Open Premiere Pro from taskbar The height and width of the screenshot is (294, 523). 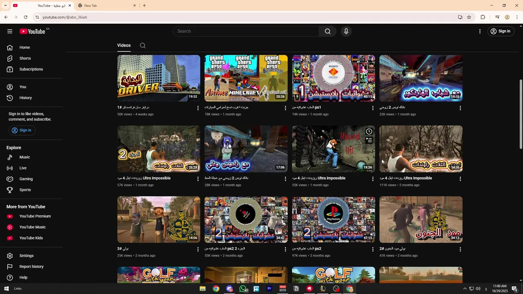coord(269,289)
